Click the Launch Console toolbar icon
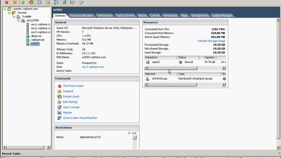Viewport: 281px width, 158px height. [65, 2]
